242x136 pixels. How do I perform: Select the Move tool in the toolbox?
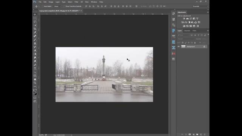(x=35, y=14)
